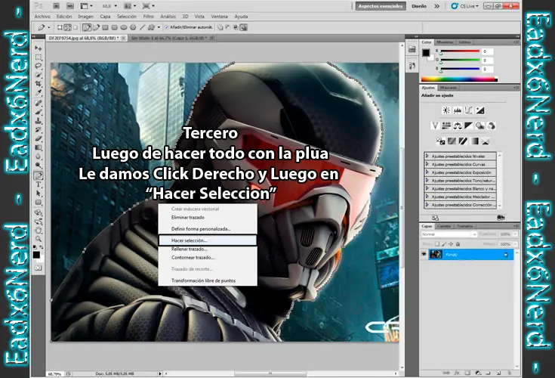Click the Color Balance adjustment icon
Screen dimensions: 555x378
click(x=458, y=125)
